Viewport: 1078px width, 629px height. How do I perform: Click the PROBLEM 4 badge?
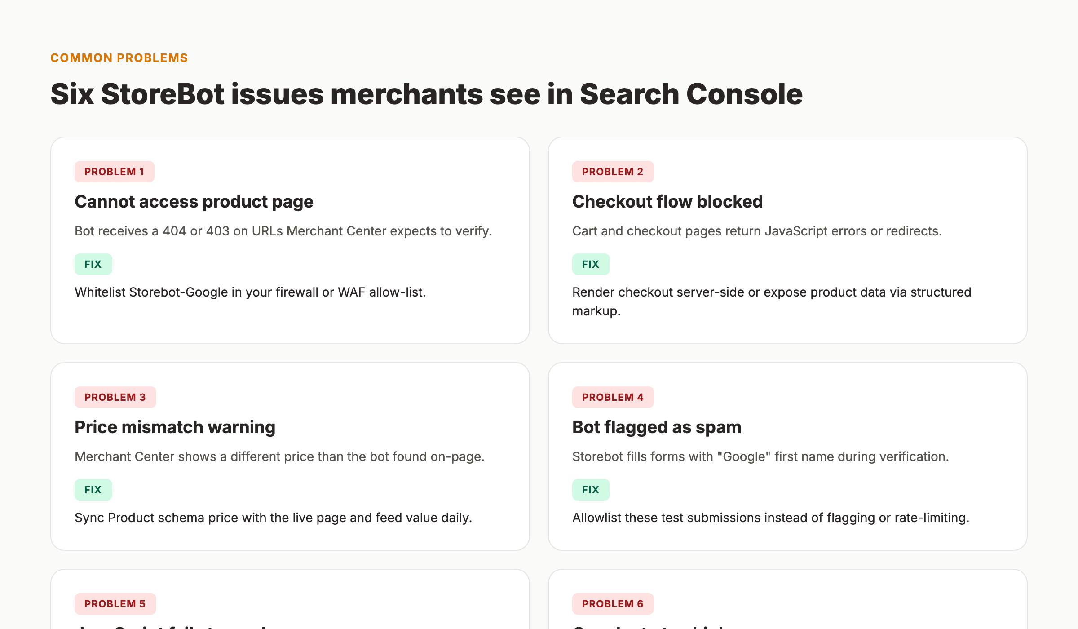tap(613, 397)
